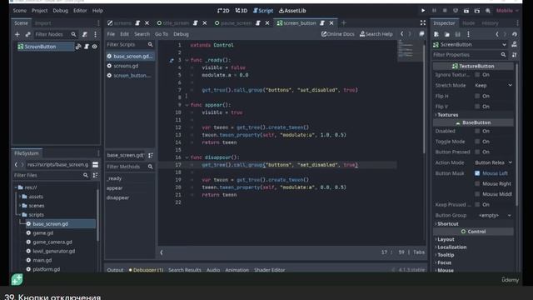Open the Editor menu

click(80, 11)
